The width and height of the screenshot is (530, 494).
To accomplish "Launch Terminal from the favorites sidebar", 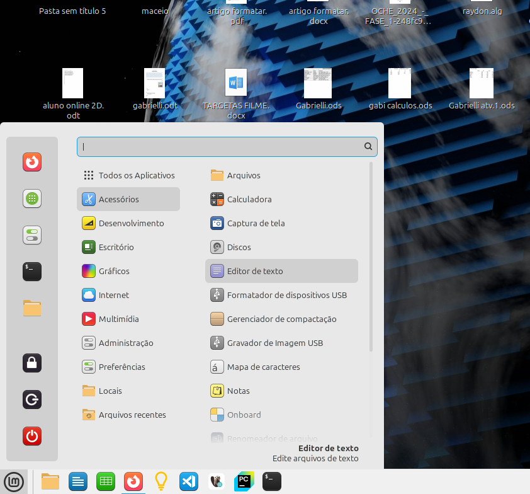I will [32, 272].
